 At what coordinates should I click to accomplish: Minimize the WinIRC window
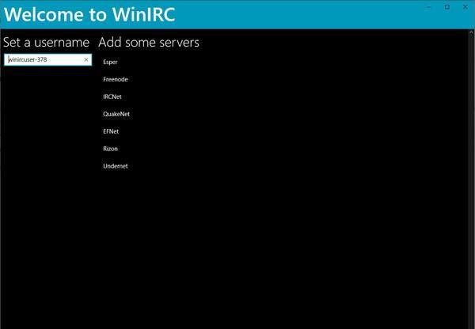coord(428,7)
